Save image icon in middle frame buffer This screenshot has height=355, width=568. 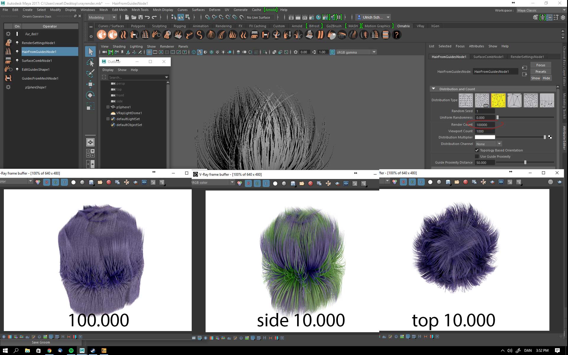tap(293, 183)
